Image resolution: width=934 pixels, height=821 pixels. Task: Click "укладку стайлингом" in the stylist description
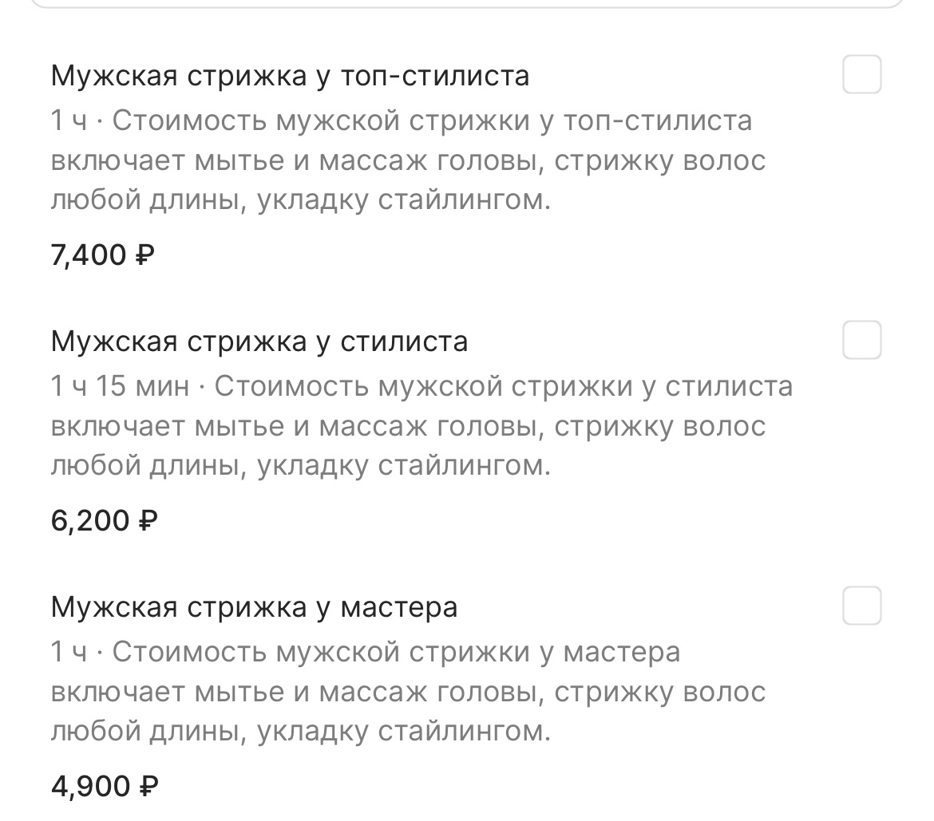coord(404,465)
